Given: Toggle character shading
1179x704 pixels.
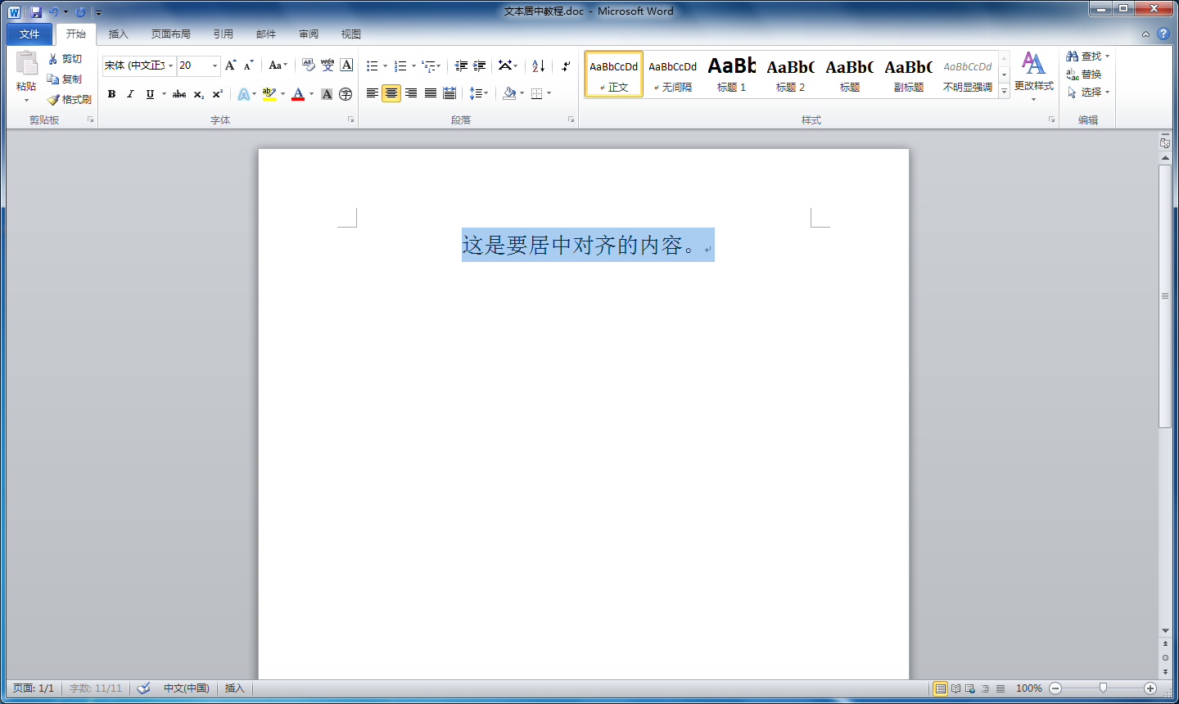Looking at the screenshot, I should [x=327, y=94].
